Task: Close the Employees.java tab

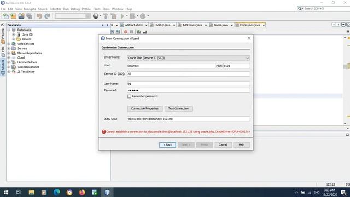Action: pos(264,25)
